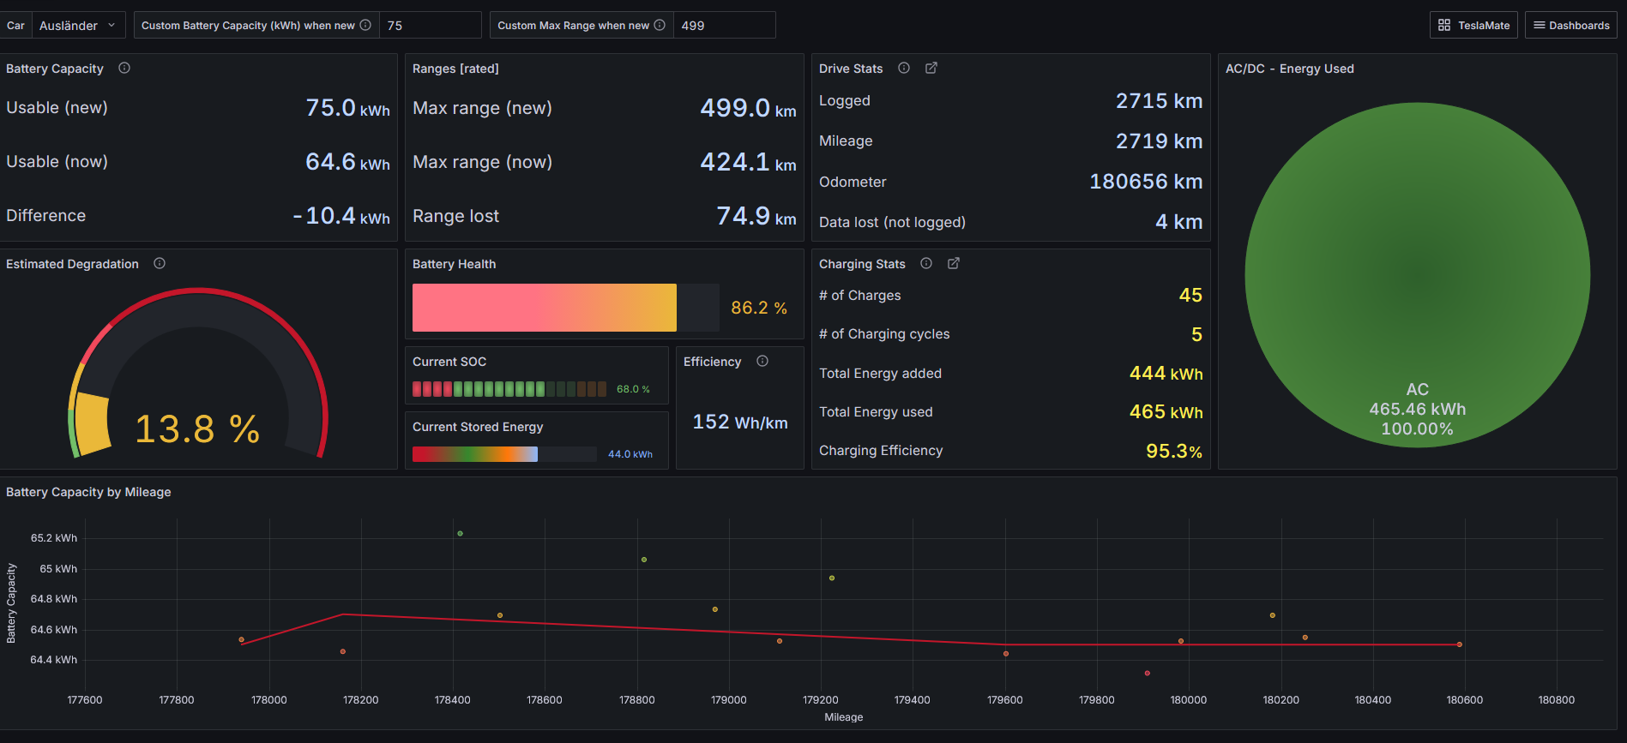
Task: Click info icon for Custom Battery Capacity
Action: click(x=365, y=26)
